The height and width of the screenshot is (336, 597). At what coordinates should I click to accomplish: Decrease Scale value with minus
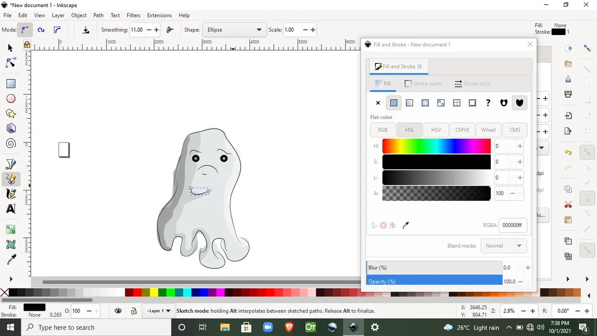(305, 30)
